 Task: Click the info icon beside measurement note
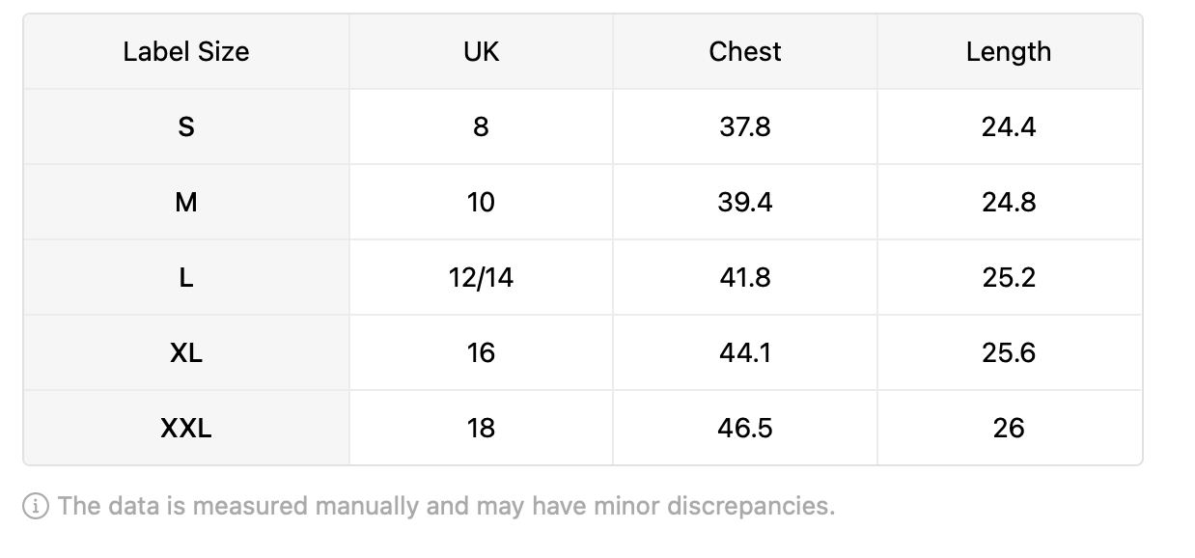[36, 506]
